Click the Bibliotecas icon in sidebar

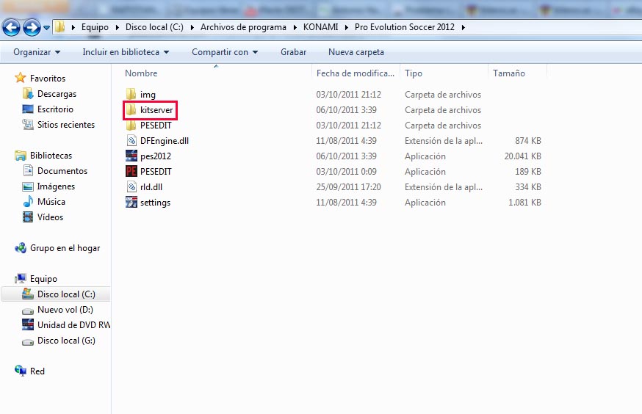click(x=20, y=156)
